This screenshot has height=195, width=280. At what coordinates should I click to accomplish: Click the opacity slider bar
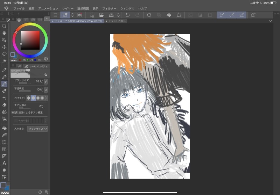25,91
